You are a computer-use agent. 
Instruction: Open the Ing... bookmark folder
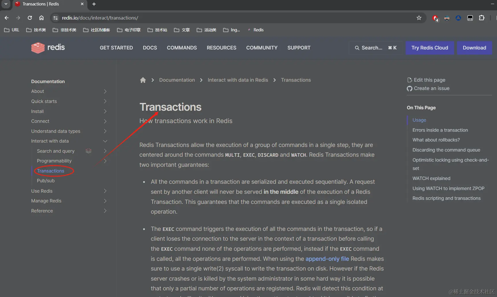(231, 30)
